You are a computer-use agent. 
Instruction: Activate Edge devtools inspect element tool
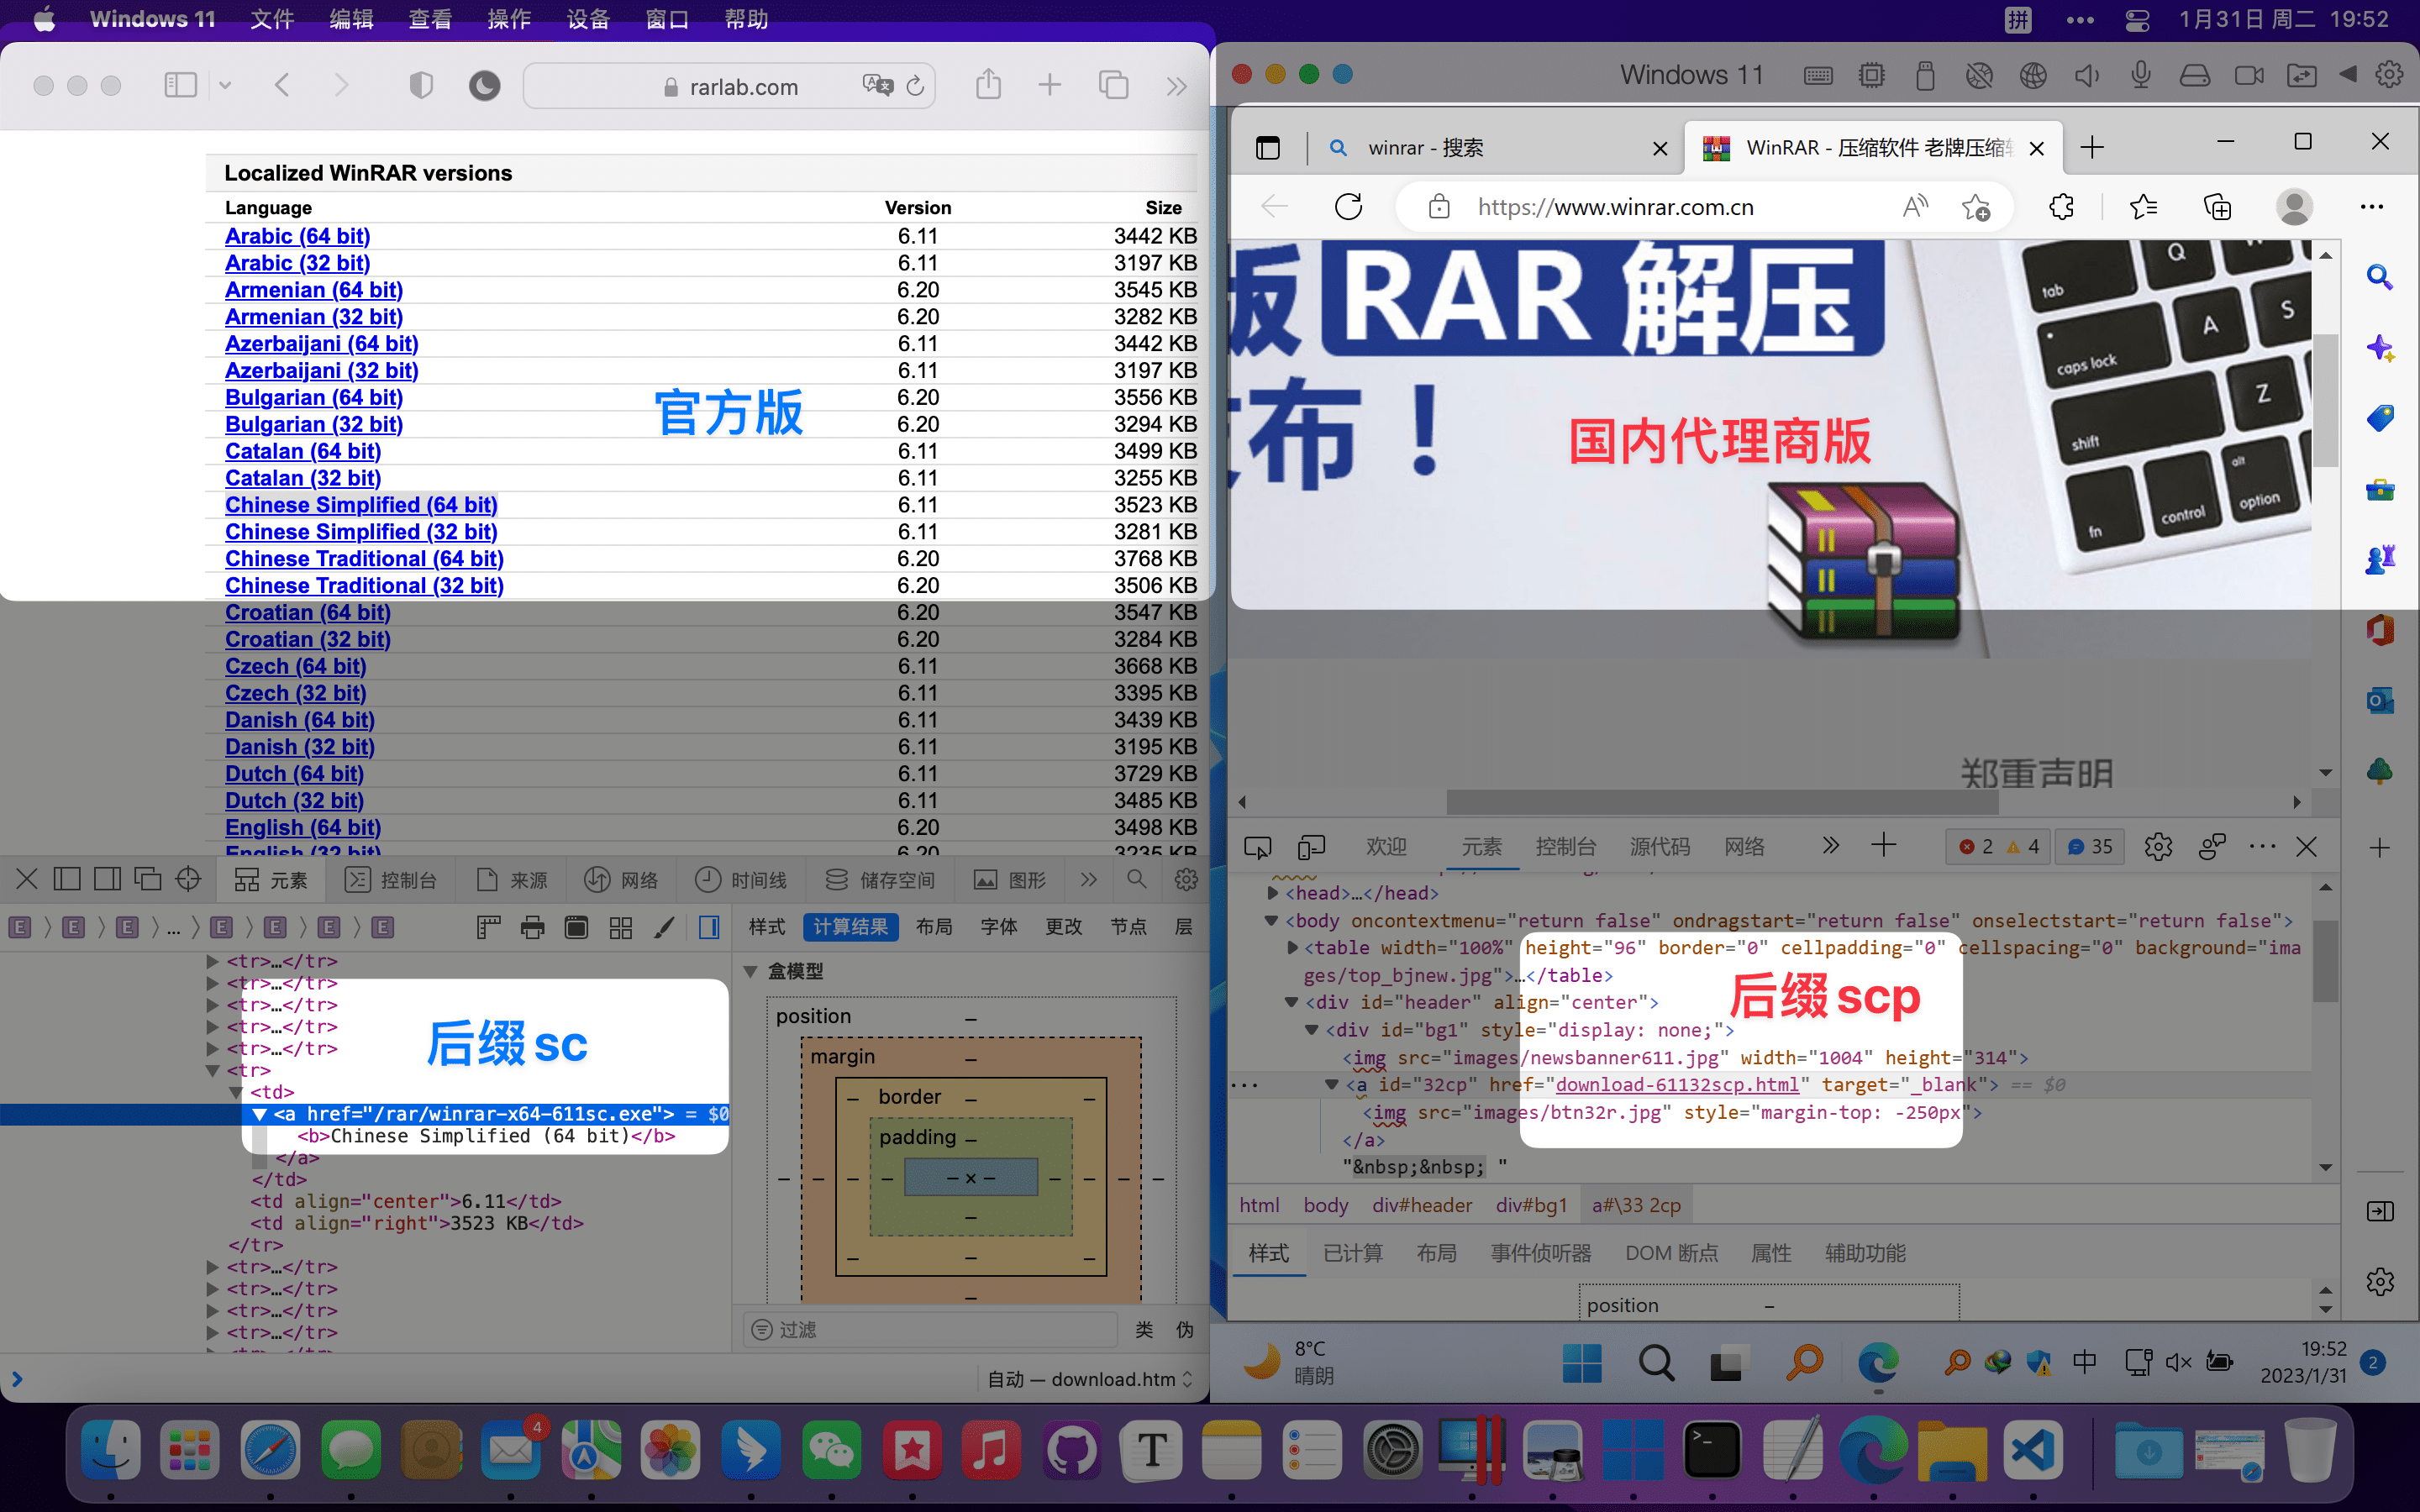[x=1257, y=847]
